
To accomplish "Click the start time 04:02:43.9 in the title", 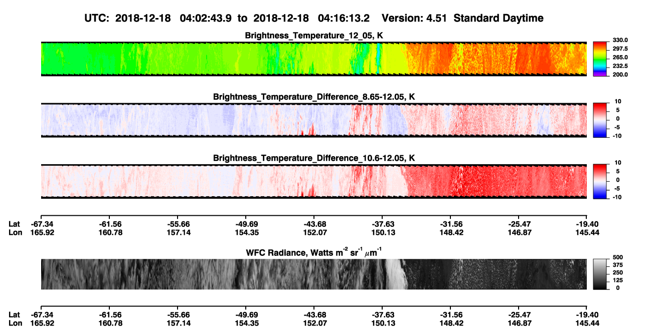I will (x=206, y=18).
